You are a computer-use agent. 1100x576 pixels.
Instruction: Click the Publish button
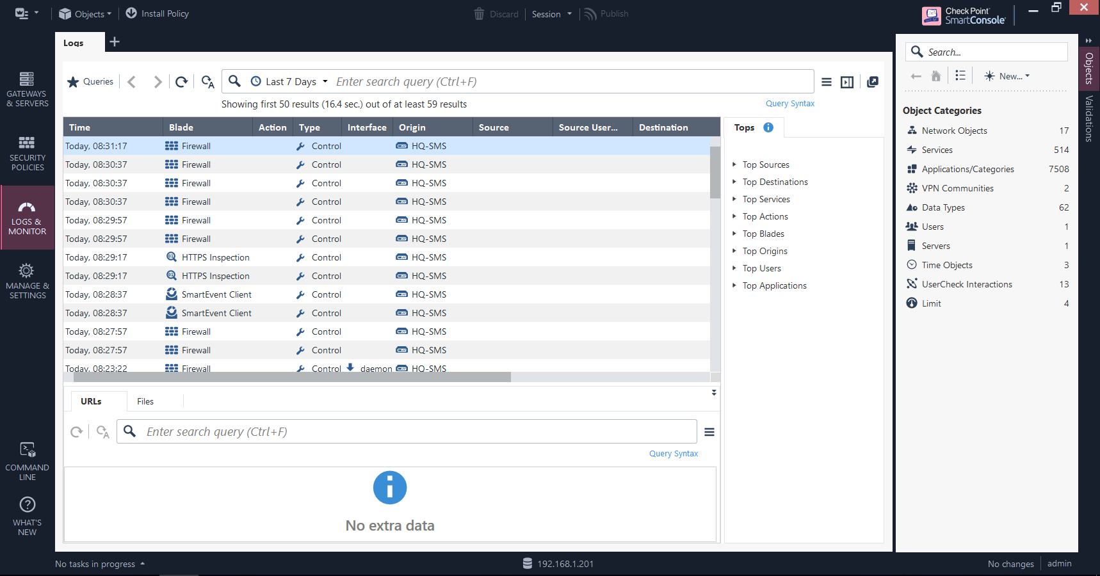click(x=606, y=13)
